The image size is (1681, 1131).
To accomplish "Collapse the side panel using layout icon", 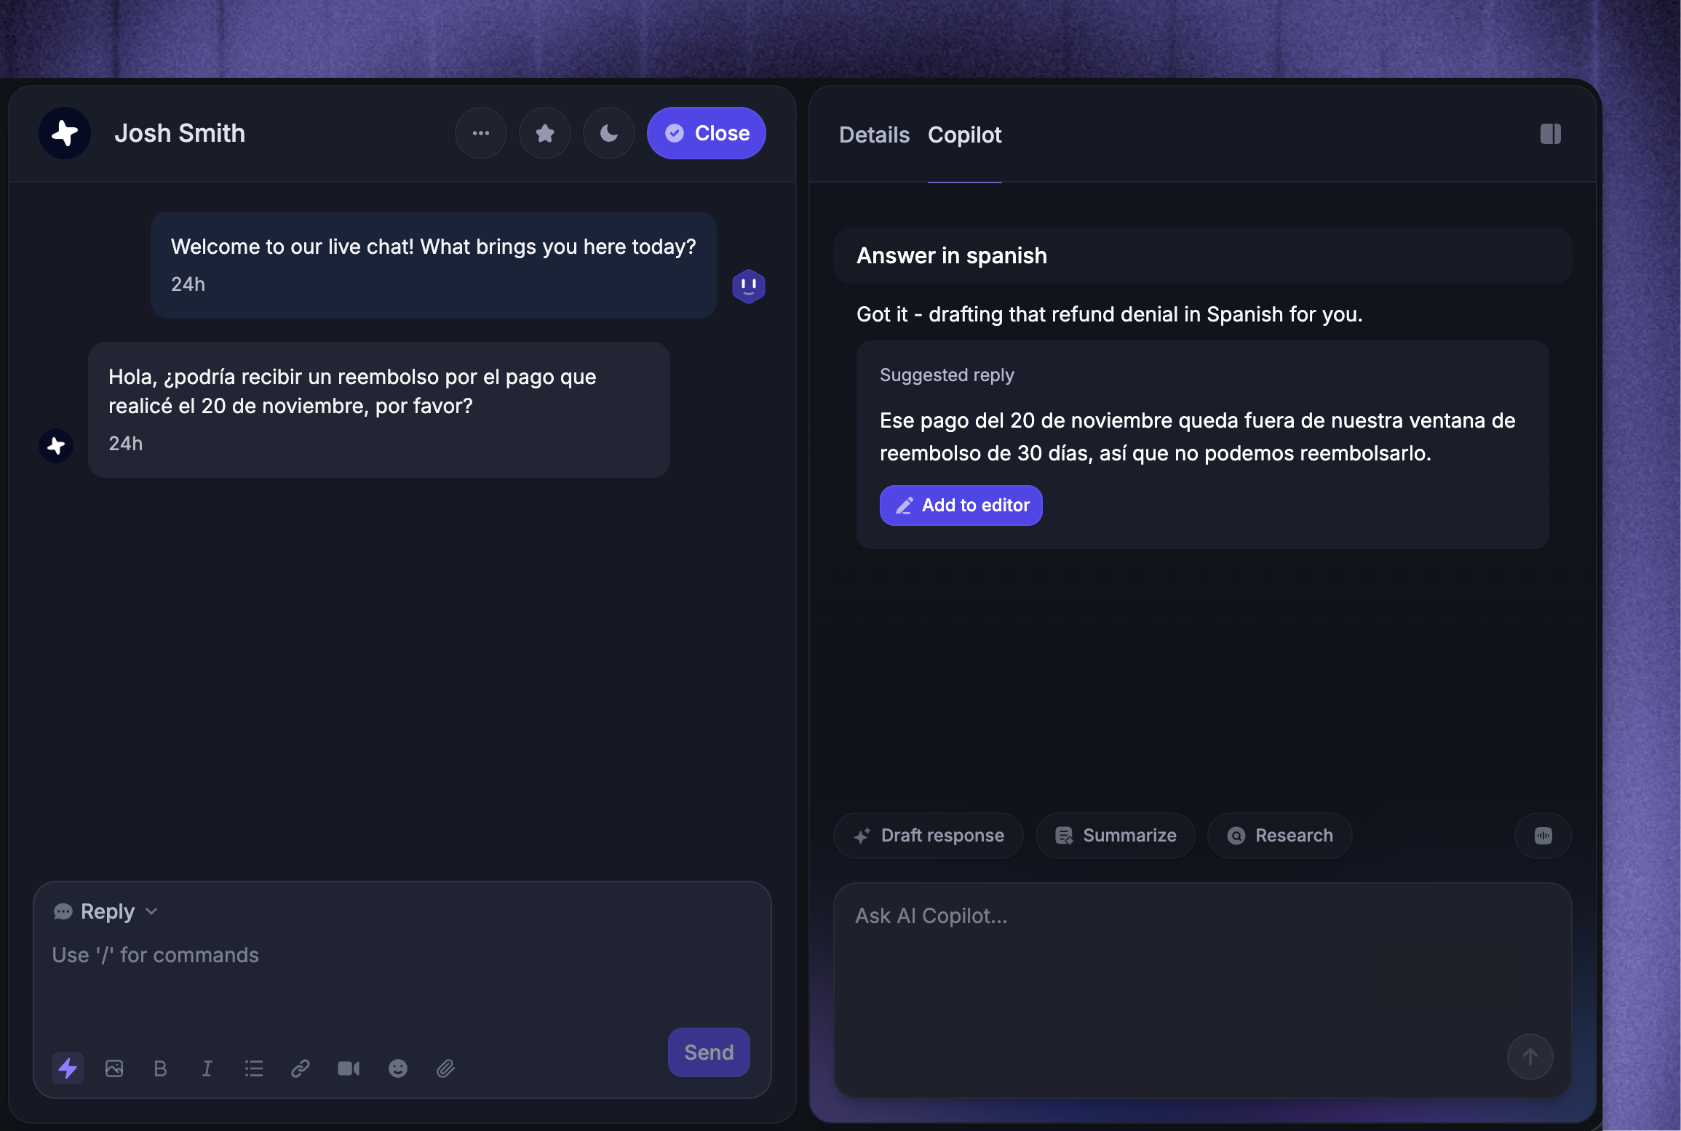I will (x=1551, y=134).
